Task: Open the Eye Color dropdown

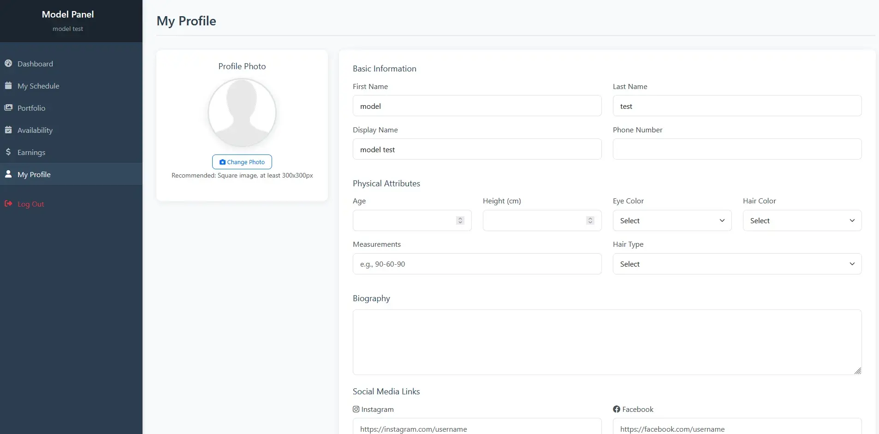Action: click(x=672, y=220)
